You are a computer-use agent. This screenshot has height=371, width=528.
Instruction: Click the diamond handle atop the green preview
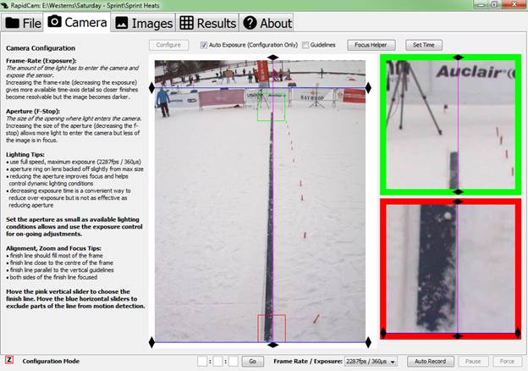click(x=458, y=58)
